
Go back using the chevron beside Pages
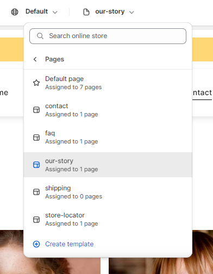[x=35, y=59]
